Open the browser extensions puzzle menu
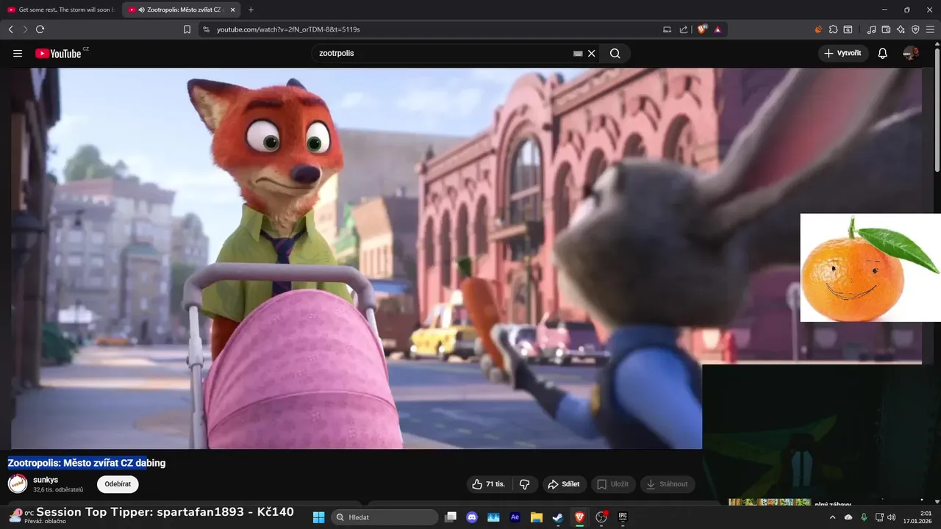 [833, 29]
